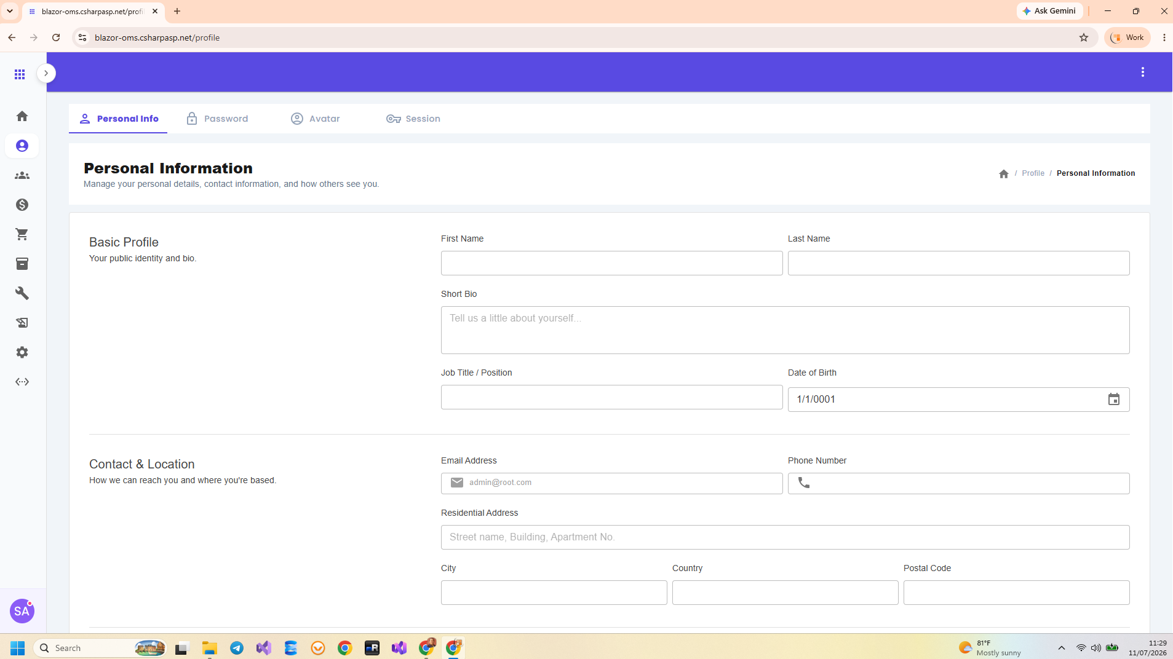The width and height of the screenshot is (1173, 659).
Task: Open Chrome's three-dot menu
Action: coord(1164,37)
